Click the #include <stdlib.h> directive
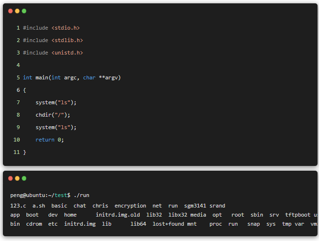Screen dimensions: 319x241 53,40
